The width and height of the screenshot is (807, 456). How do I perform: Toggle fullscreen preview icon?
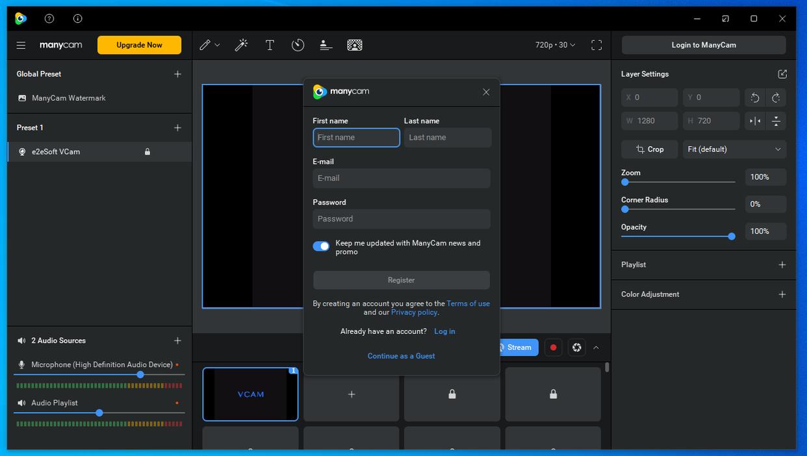pos(596,45)
